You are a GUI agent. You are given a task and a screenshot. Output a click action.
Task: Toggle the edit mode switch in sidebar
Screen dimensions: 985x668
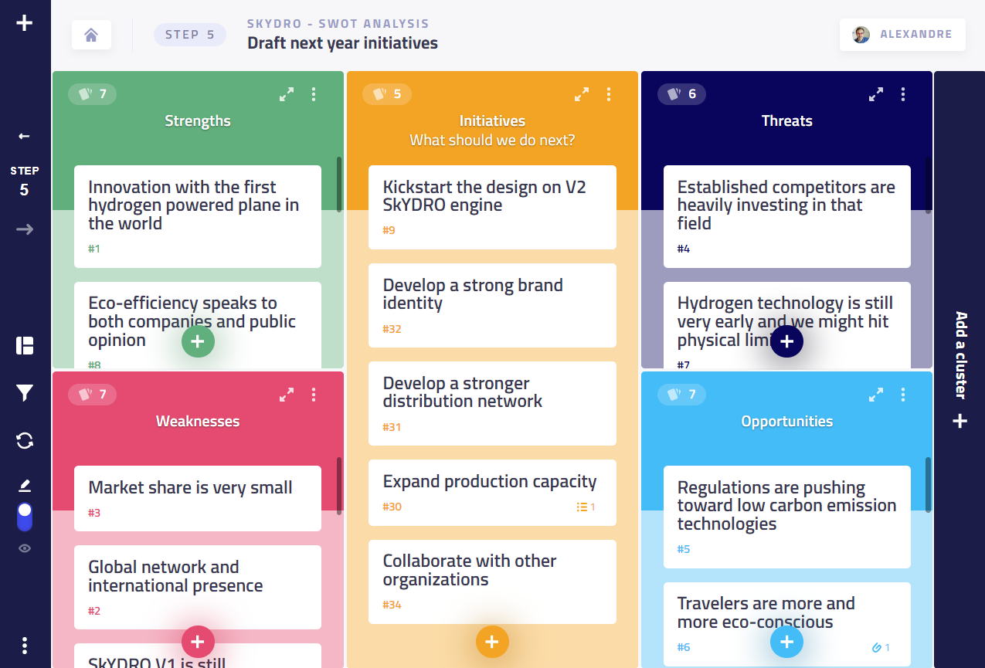coord(25,517)
